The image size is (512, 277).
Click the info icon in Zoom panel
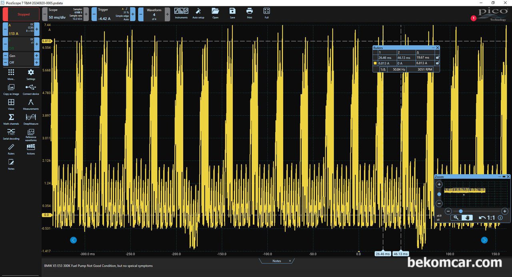click(500, 218)
